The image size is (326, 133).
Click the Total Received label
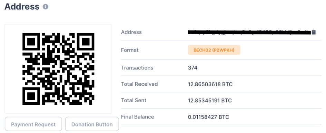coord(139,84)
